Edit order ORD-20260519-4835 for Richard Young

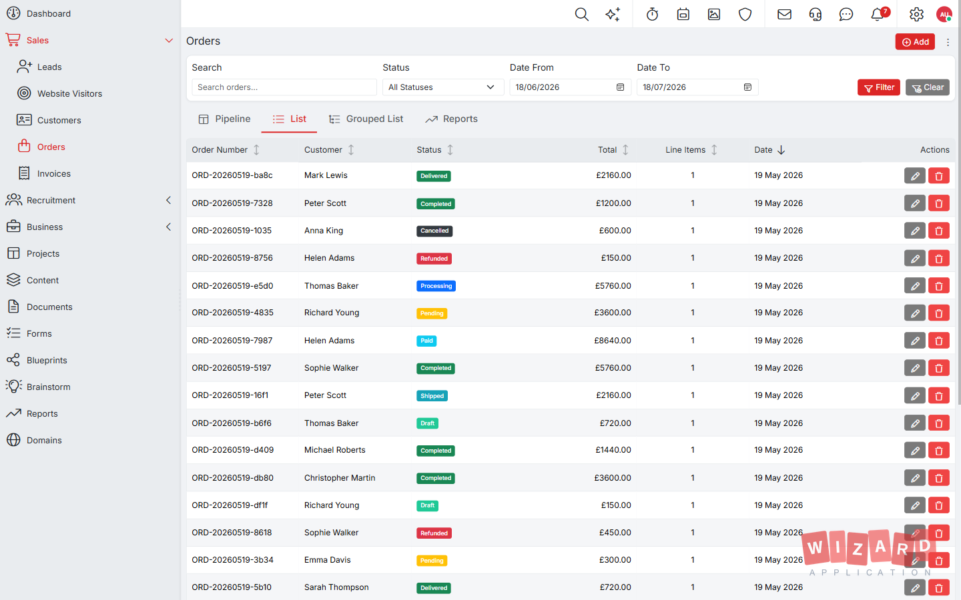pos(915,313)
